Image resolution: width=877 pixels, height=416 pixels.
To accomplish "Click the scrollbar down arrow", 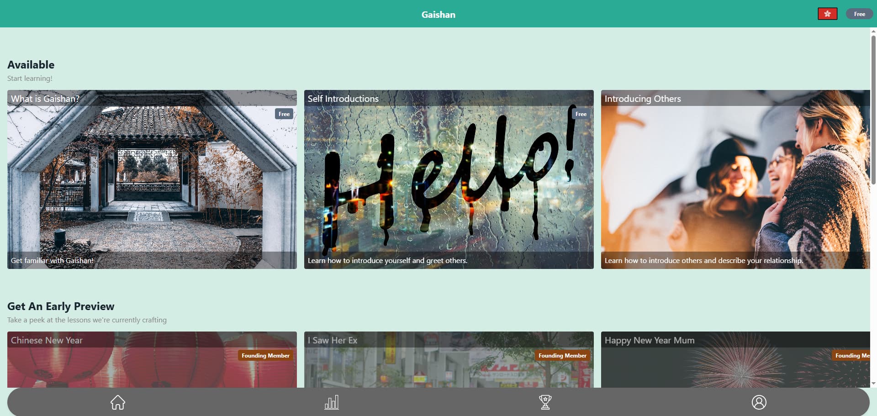I will (873, 384).
